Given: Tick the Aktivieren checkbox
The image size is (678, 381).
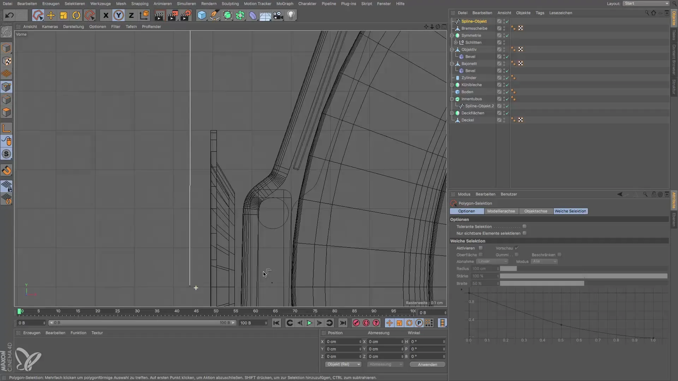Looking at the screenshot, I should 481,248.
